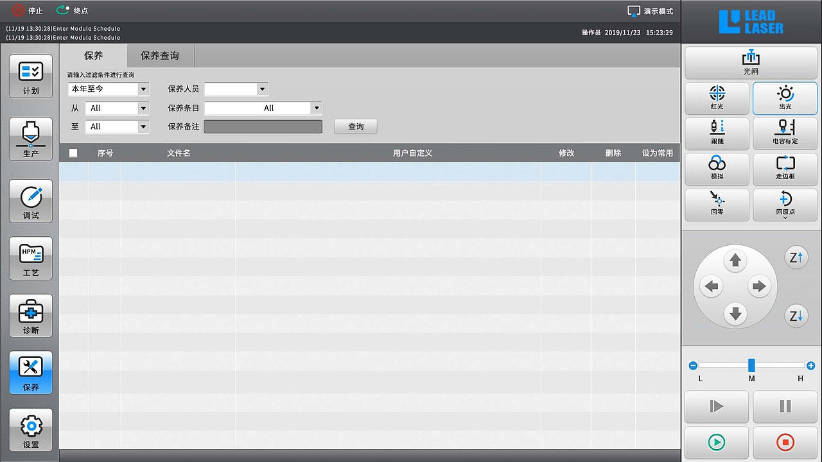Click the 模拟 simulate button
The image size is (822, 462).
(x=717, y=168)
